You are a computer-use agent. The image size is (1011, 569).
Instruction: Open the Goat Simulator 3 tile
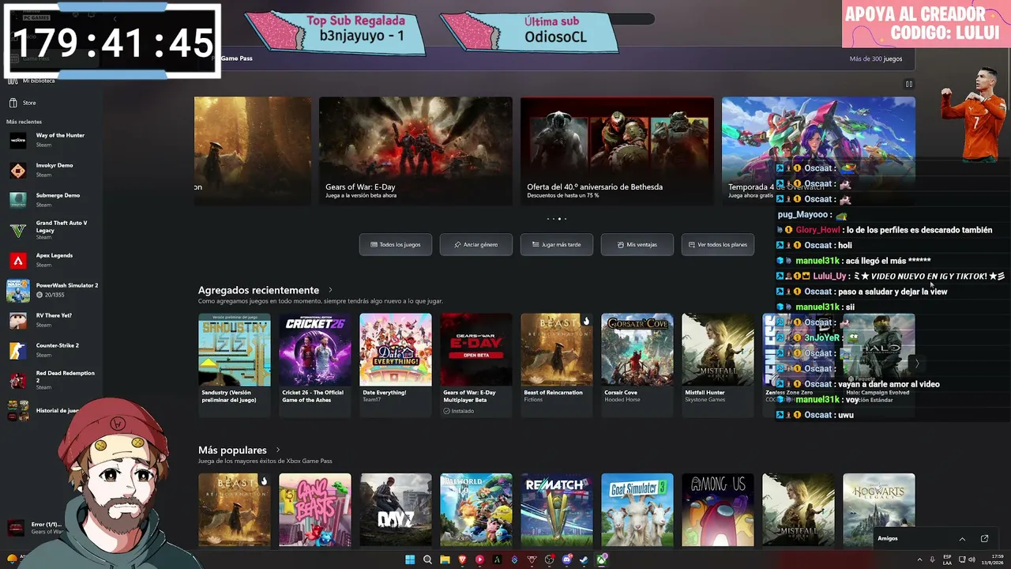pyautogui.click(x=637, y=510)
